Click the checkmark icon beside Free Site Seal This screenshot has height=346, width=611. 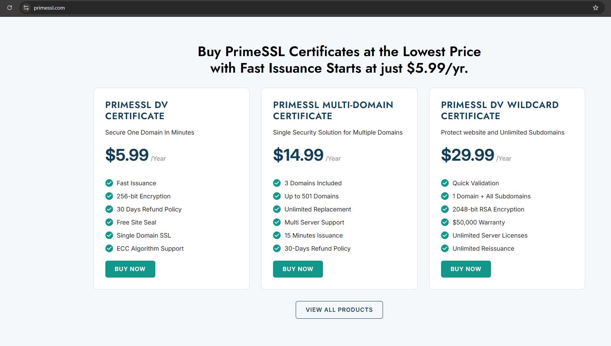(109, 222)
